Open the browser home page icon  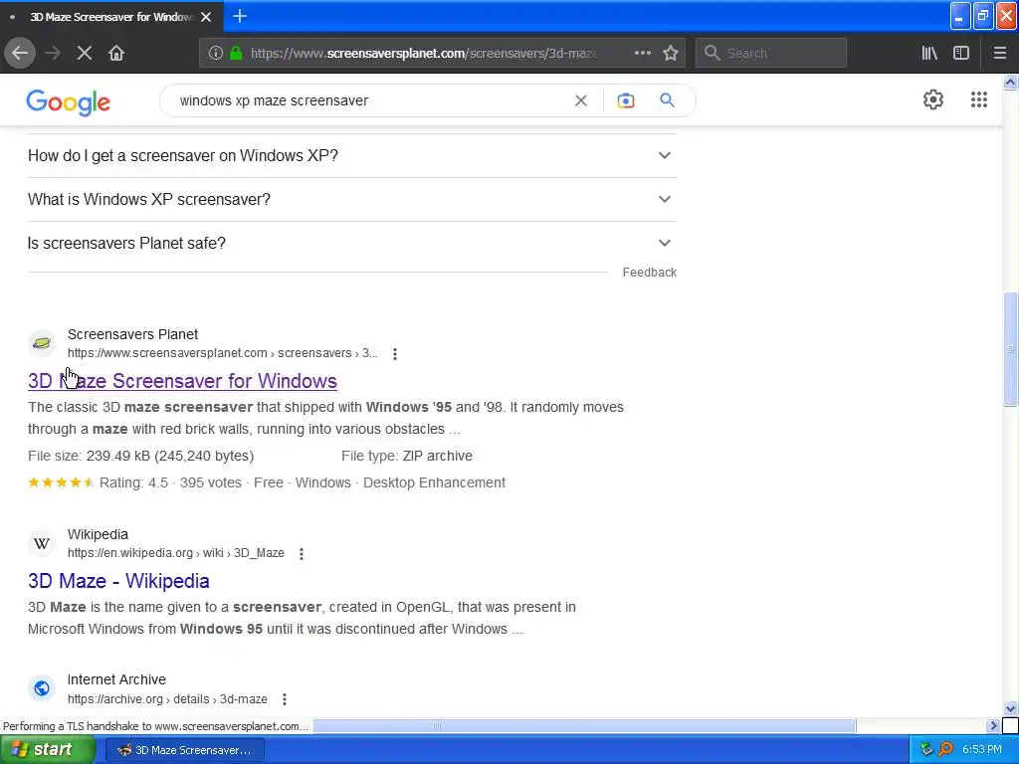pyautogui.click(x=116, y=53)
